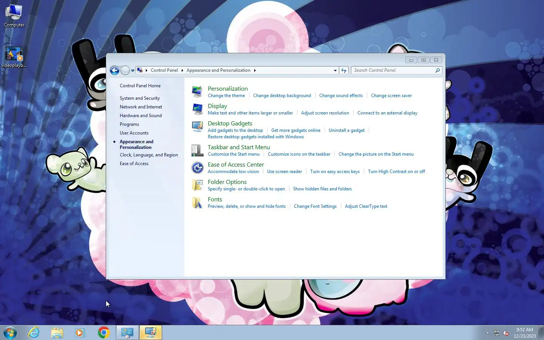Click Change Font Settings
The width and height of the screenshot is (544, 340).
pos(315,206)
